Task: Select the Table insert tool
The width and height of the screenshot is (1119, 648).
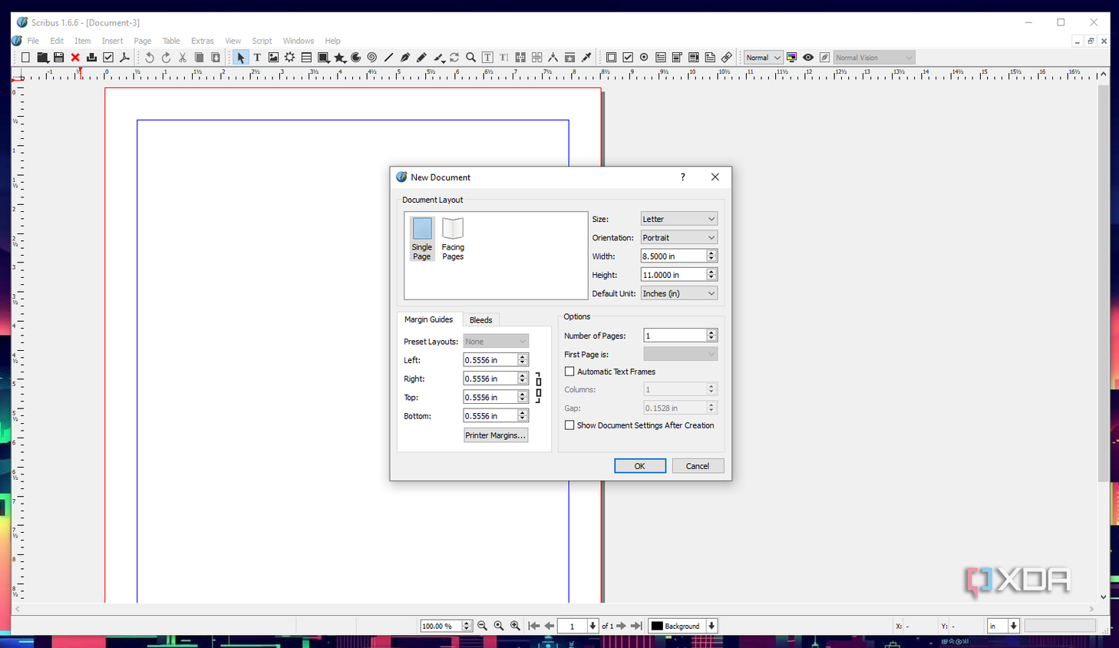Action: tap(306, 58)
